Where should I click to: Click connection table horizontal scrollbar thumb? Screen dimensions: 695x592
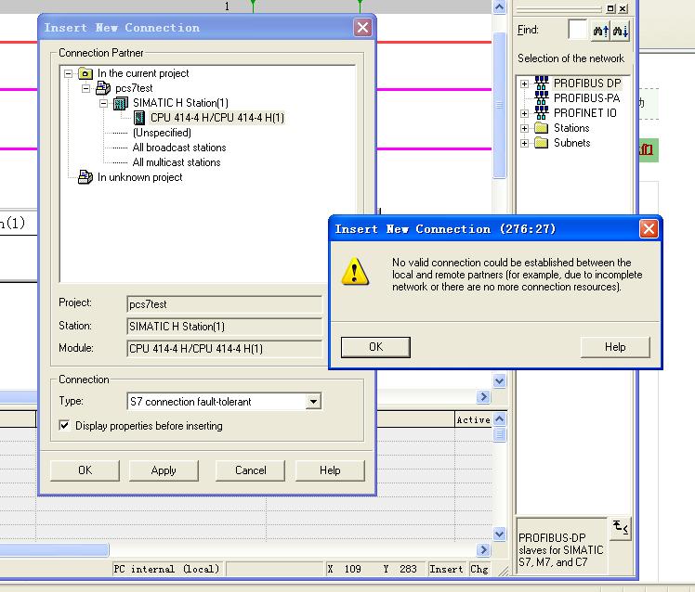coord(54,550)
